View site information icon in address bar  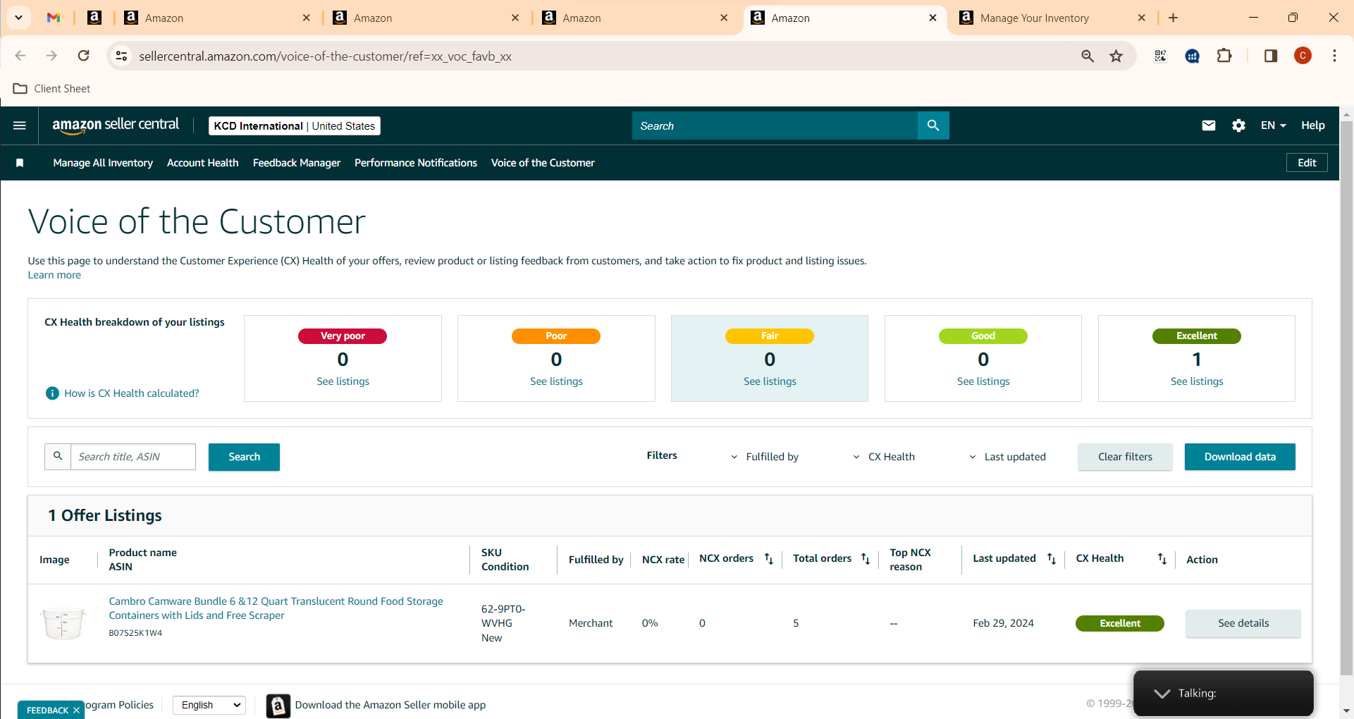[121, 56]
